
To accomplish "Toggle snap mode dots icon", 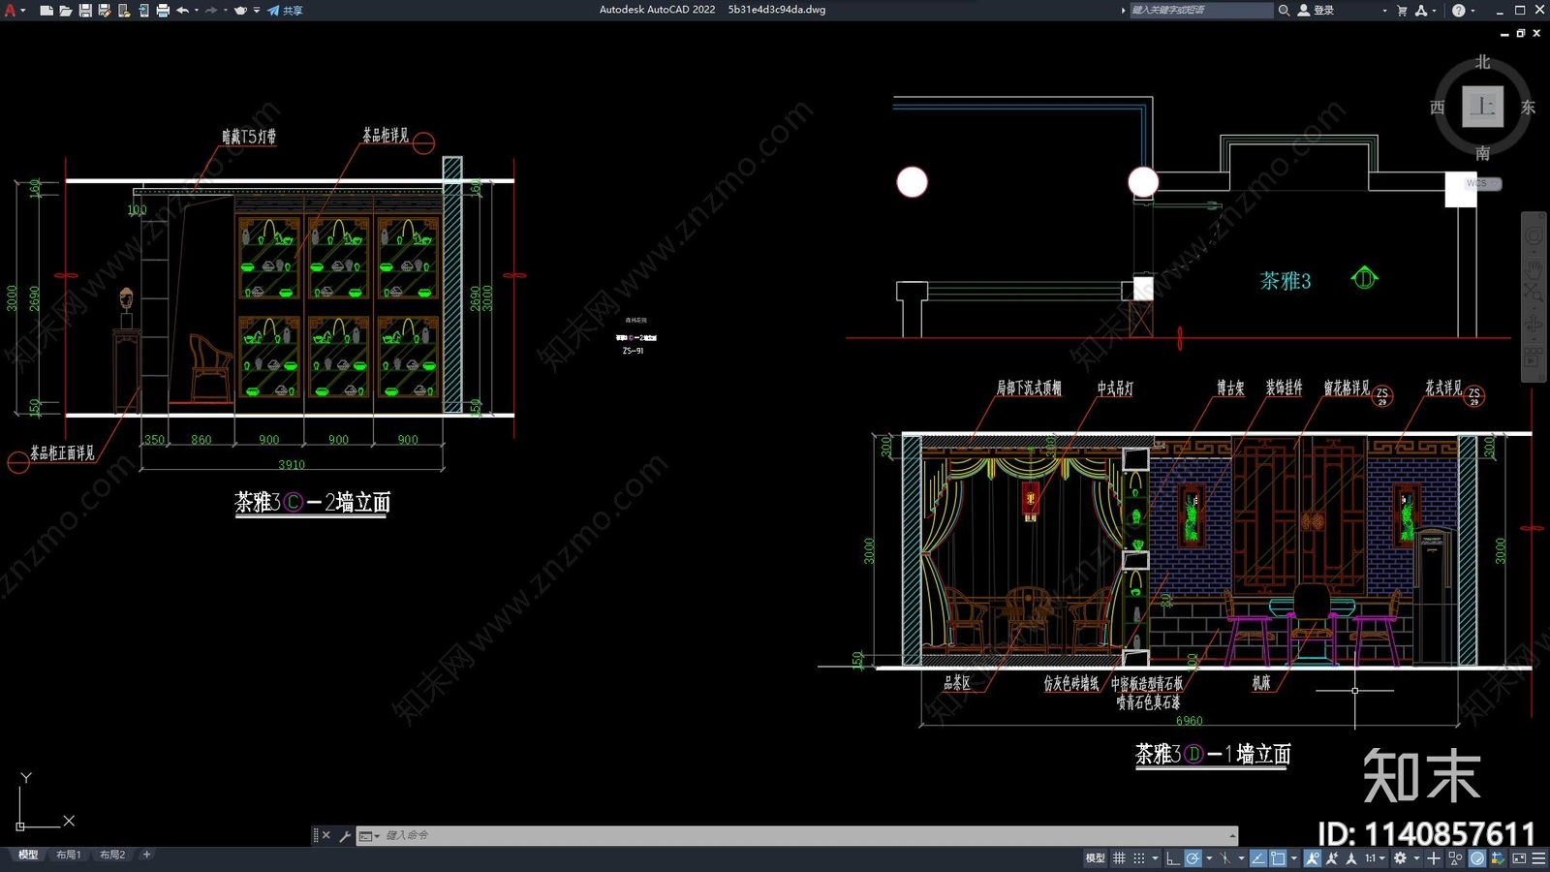I will 1139,858.
